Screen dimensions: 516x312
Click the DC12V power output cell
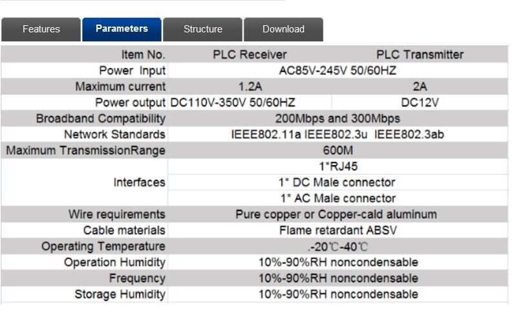coord(420,103)
